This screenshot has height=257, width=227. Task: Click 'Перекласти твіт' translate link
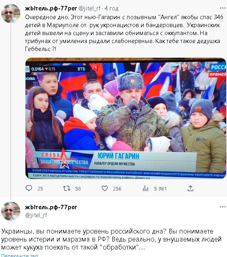pyautogui.click(x=20, y=255)
